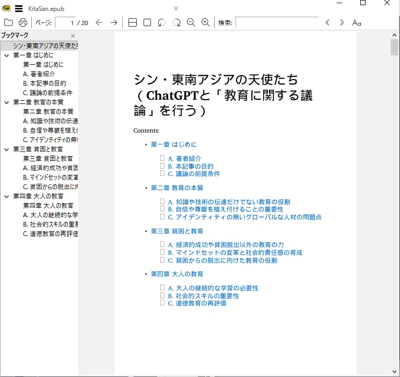Viewport: 400px width, 377px height.
Task: Select bookmark B. マインドセットの変革
Action: (50, 178)
